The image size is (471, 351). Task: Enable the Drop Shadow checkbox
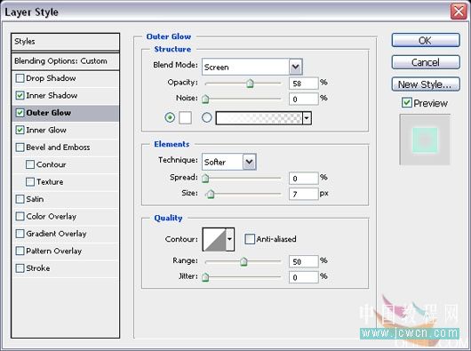pyautogui.click(x=20, y=78)
